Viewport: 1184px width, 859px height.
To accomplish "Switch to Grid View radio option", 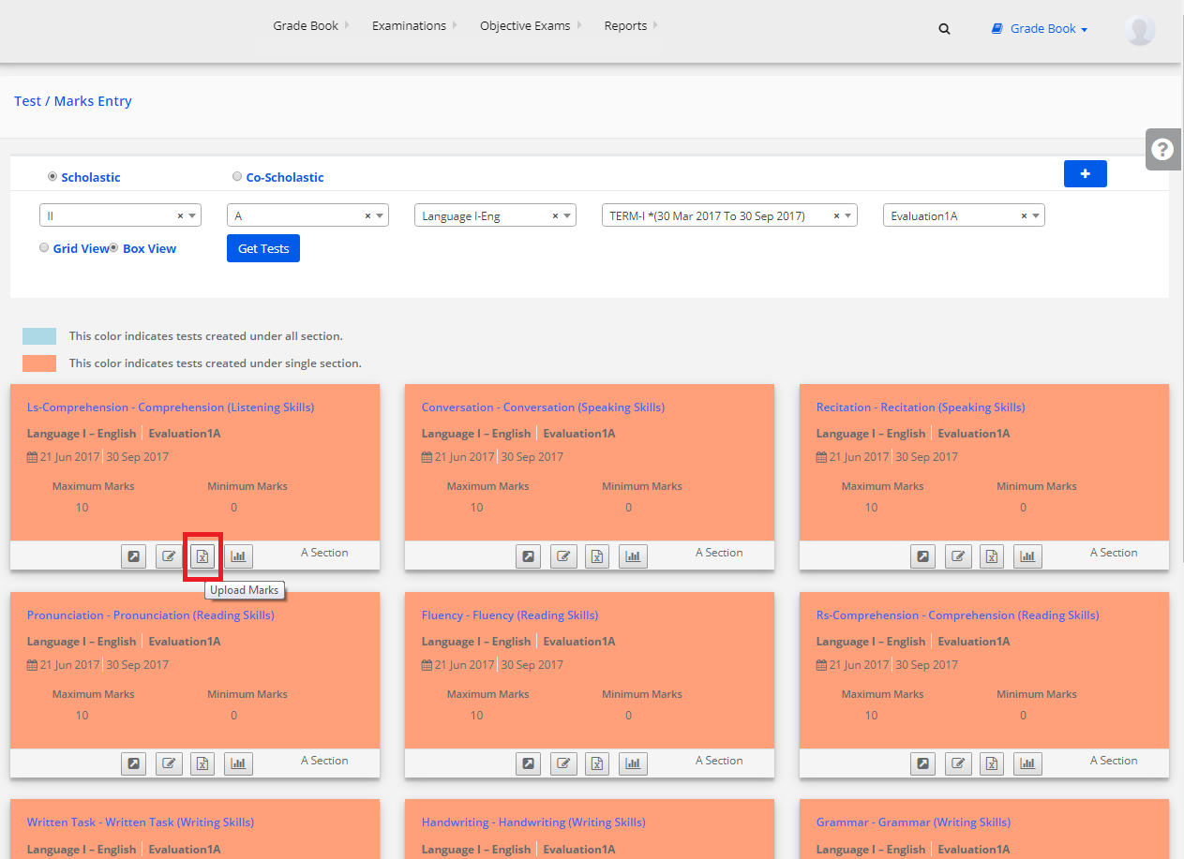I will [x=44, y=248].
